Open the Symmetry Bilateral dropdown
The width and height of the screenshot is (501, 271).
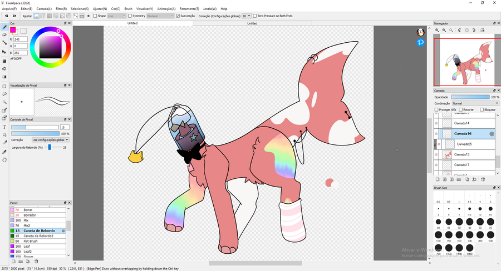pyautogui.click(x=160, y=16)
